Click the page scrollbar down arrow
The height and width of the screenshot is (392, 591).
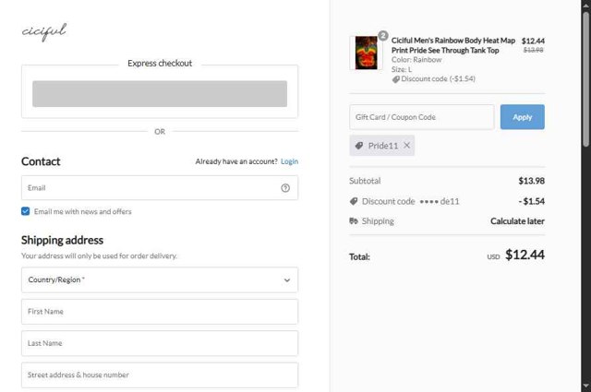(x=585, y=386)
